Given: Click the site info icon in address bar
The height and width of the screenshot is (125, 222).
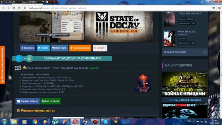Looking at the screenshot, I should (x=25, y=8).
